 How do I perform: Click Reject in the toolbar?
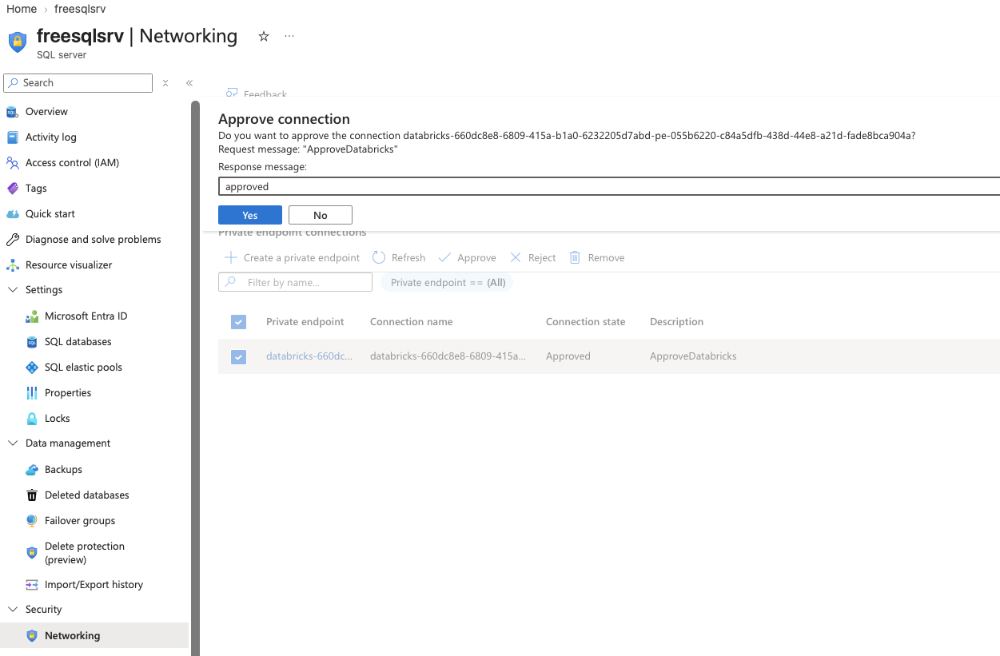[533, 258]
